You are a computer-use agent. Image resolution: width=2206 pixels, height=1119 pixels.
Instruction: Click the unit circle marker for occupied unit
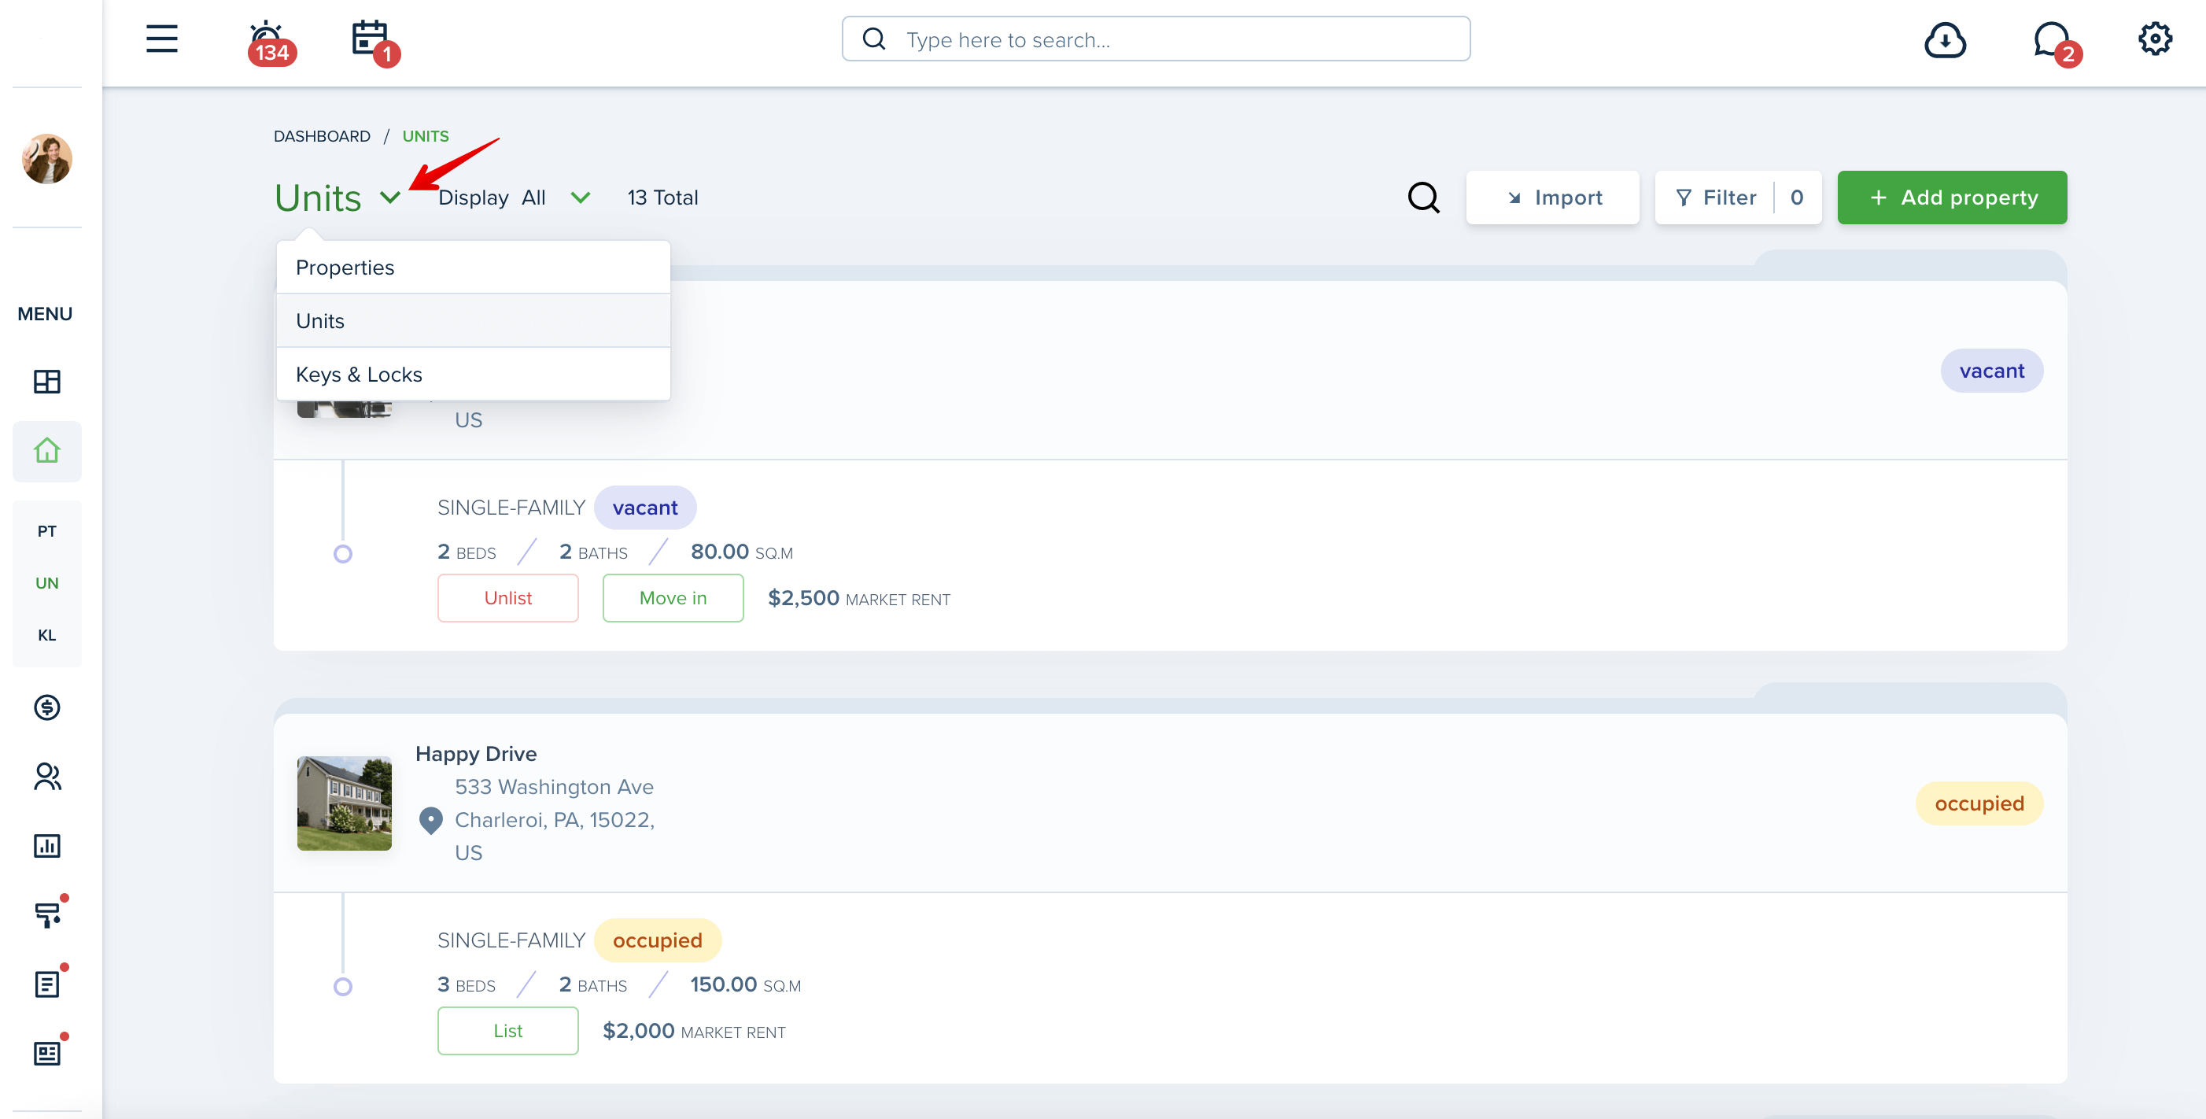coord(342,987)
